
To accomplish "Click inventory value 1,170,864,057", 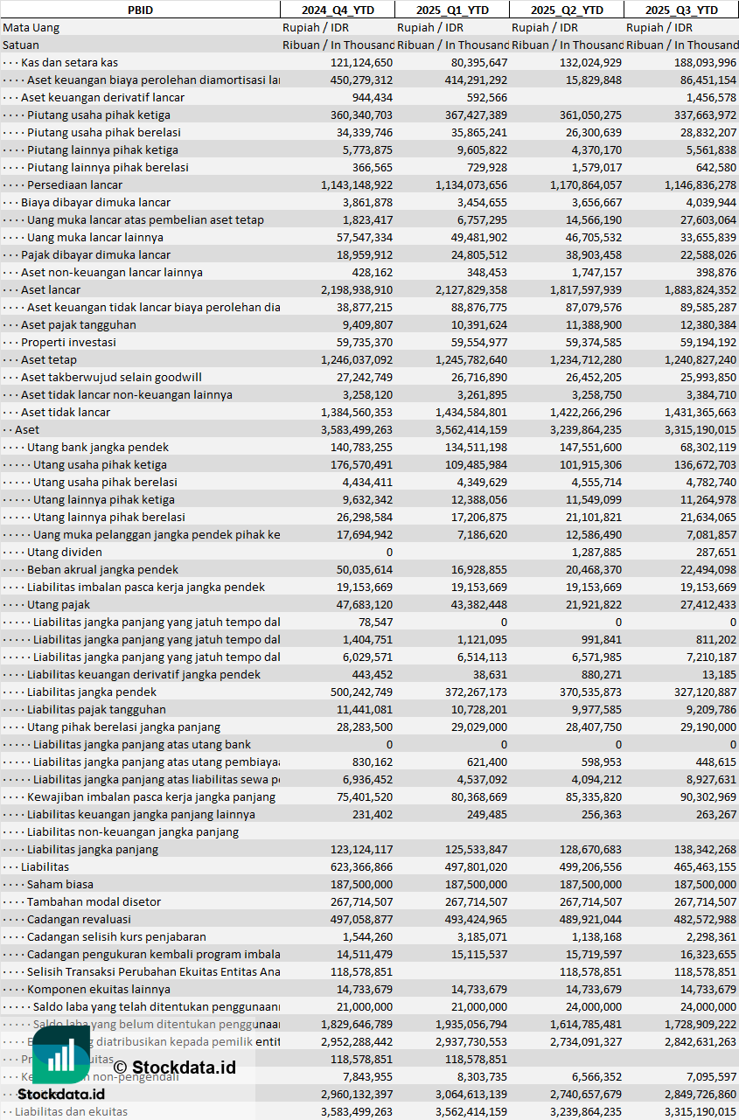I will [x=586, y=184].
